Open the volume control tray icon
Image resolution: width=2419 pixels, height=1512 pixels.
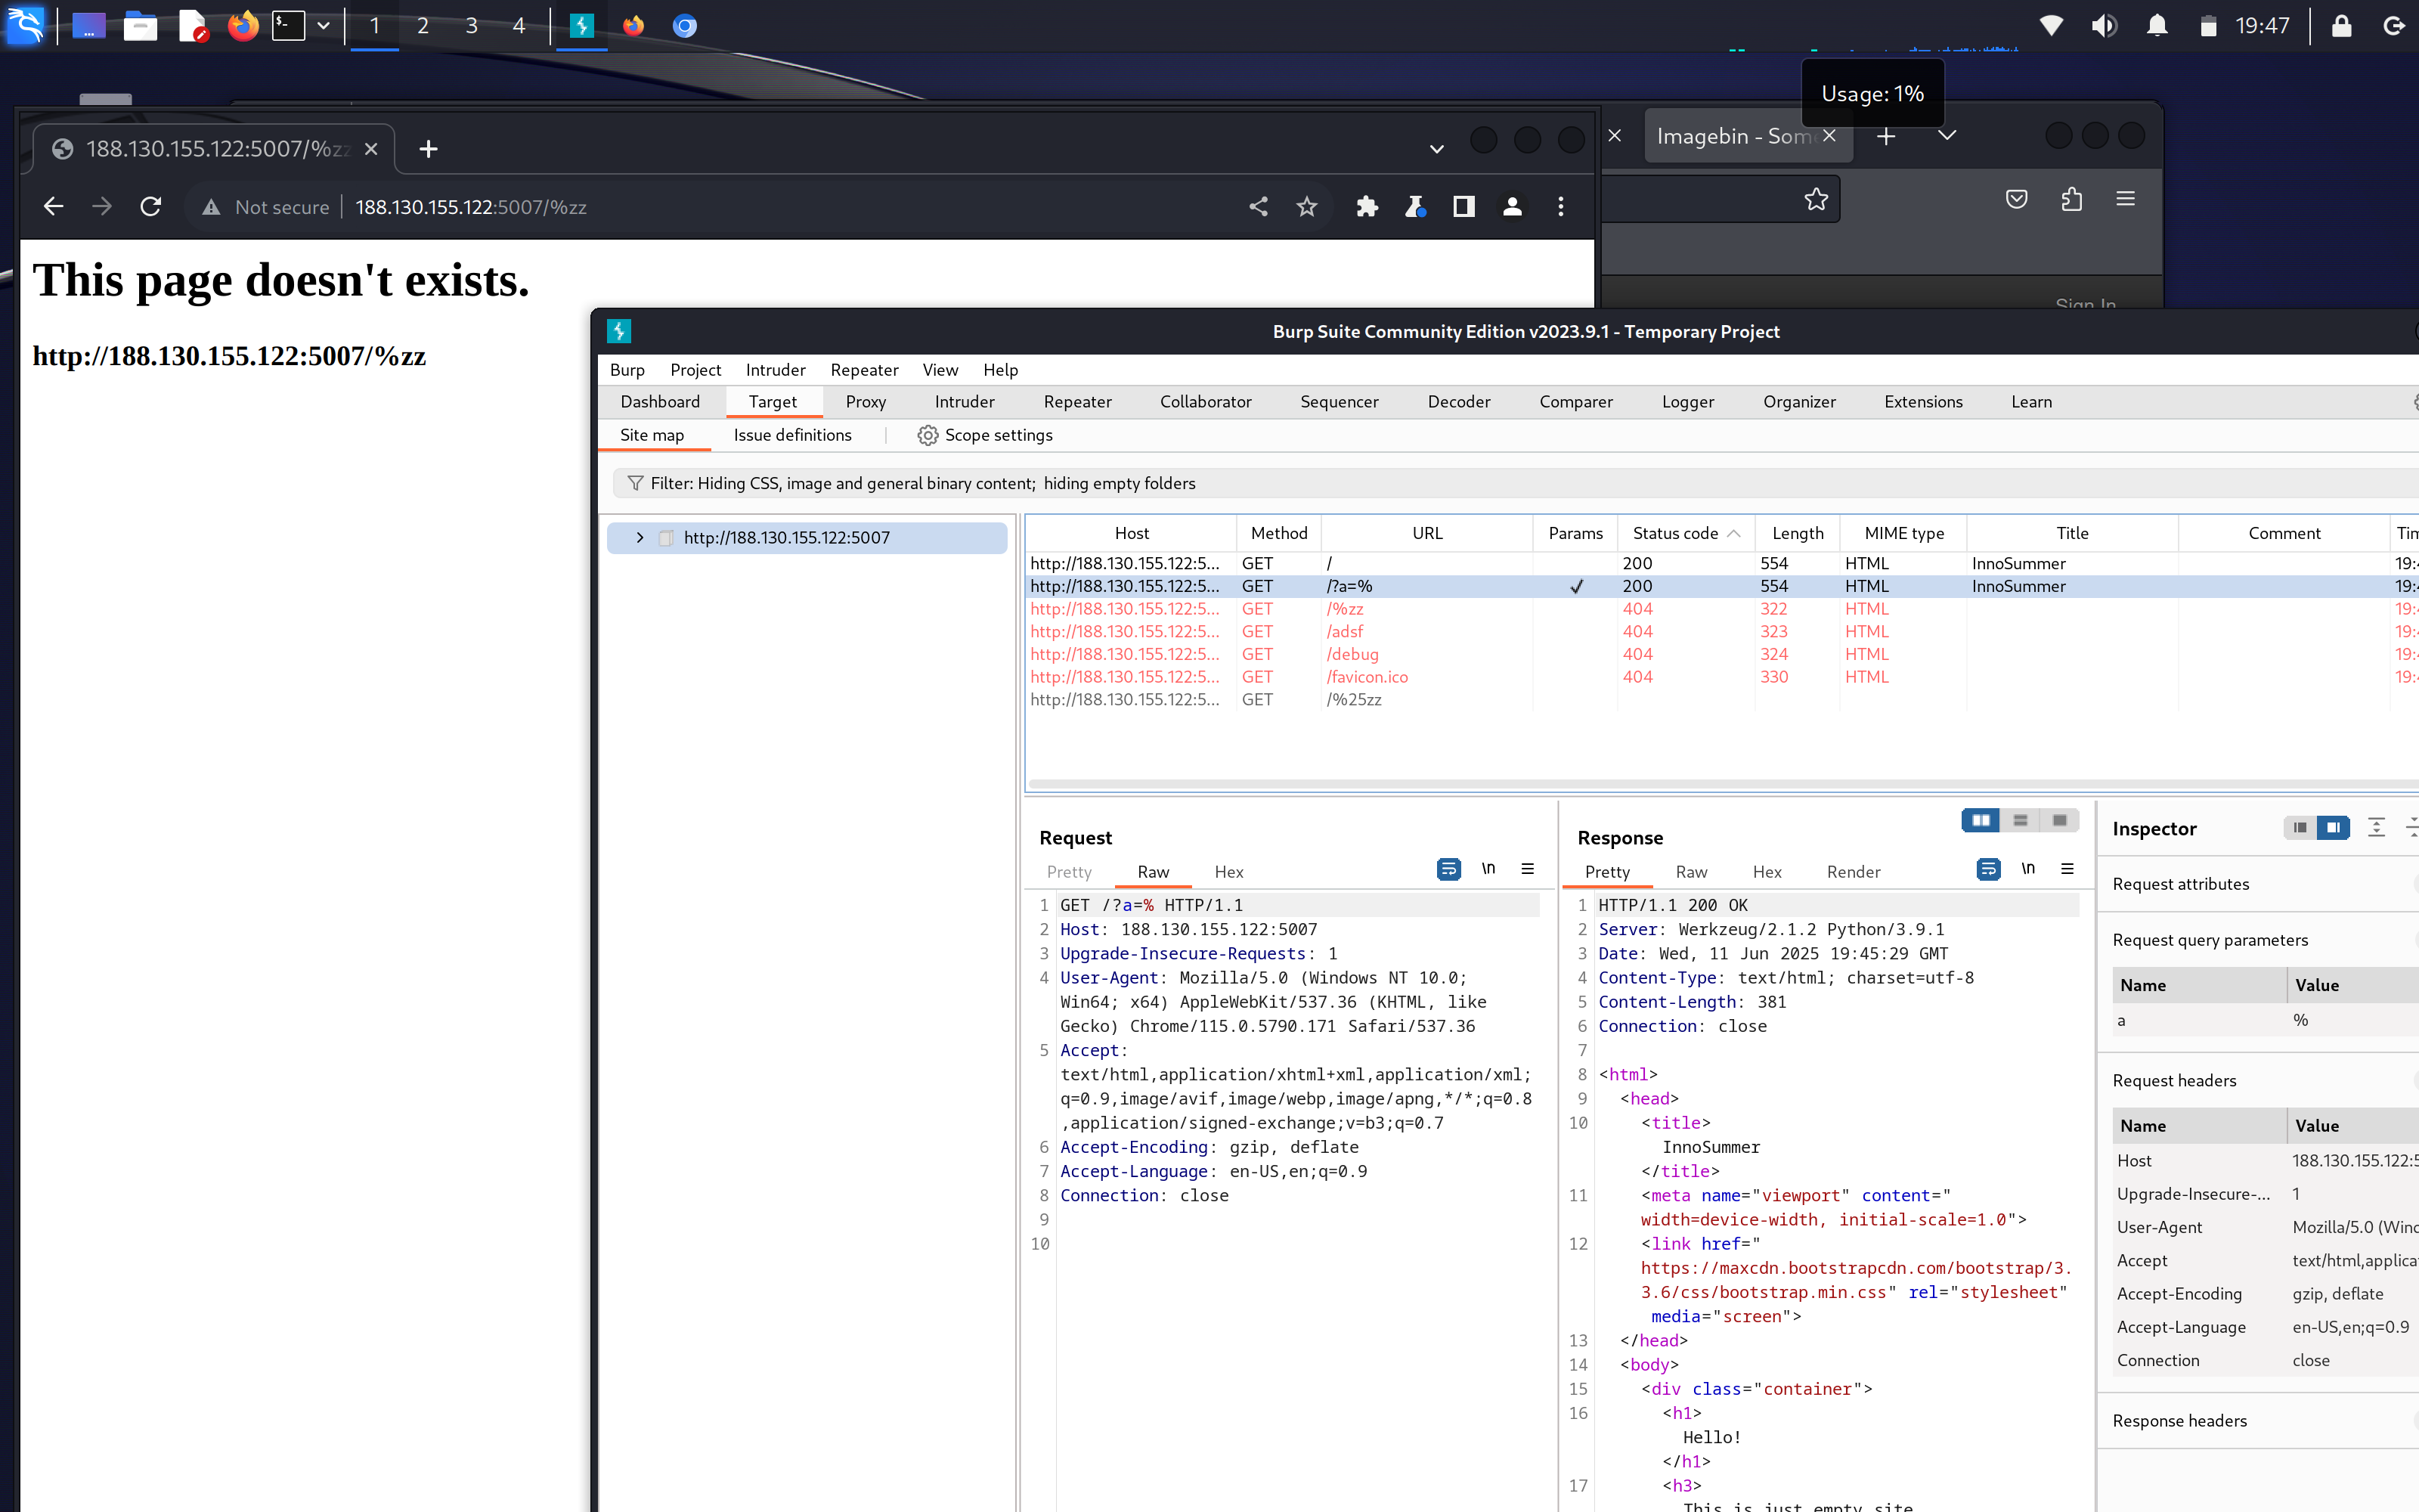click(x=2104, y=26)
